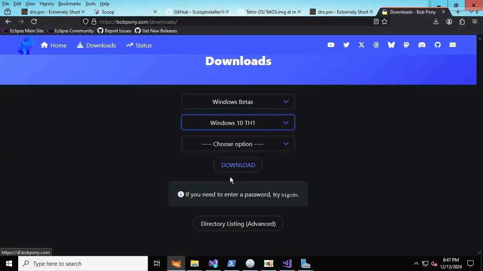Open the View menu

pyautogui.click(x=30, y=4)
